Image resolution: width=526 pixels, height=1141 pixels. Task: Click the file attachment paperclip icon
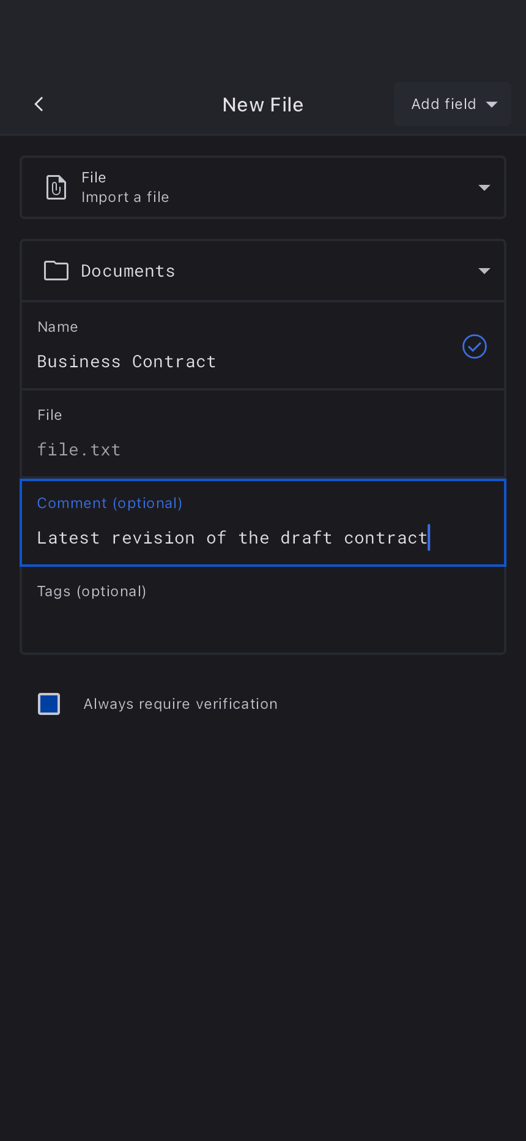click(56, 187)
